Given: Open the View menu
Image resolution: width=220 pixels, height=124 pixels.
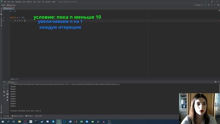Looking at the screenshot, I should tap(13, 2).
